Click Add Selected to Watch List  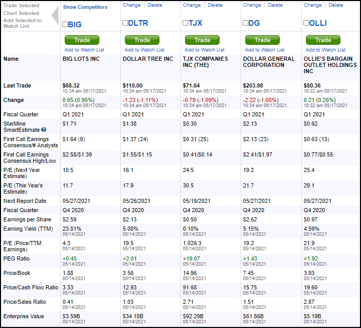pyautogui.click(x=23, y=23)
